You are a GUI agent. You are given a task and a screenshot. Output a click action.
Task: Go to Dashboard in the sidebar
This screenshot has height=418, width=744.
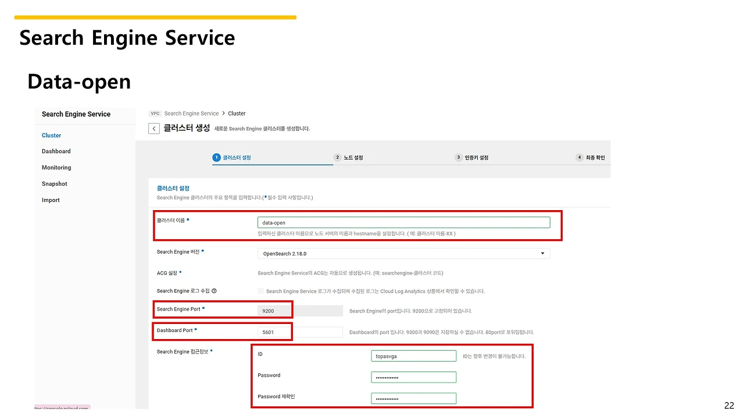[x=56, y=152]
